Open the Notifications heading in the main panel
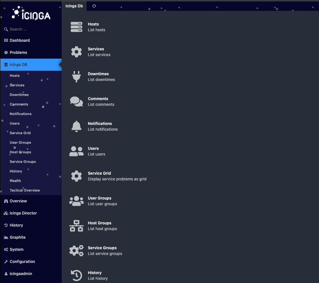The width and height of the screenshot is (319, 283). click(100, 124)
